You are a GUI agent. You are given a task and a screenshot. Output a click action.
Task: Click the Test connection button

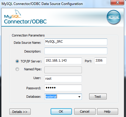[98, 97]
